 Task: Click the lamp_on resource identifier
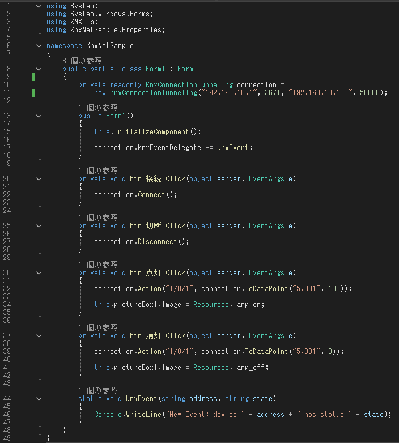click(245, 304)
